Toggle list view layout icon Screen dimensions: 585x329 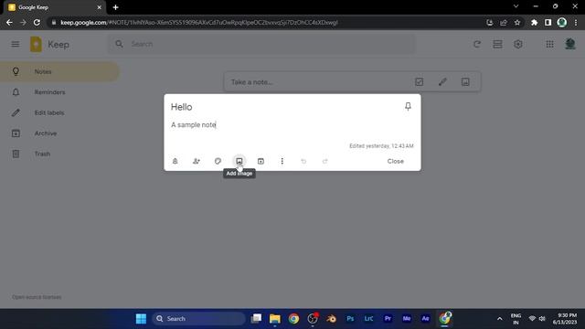[497, 45]
